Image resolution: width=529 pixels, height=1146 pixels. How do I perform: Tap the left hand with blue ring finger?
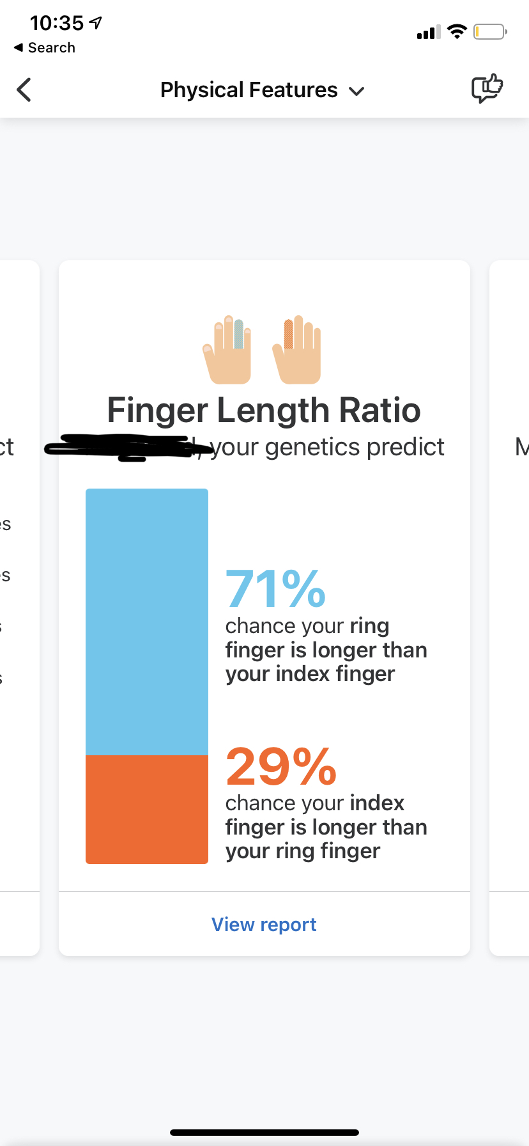coord(227,350)
